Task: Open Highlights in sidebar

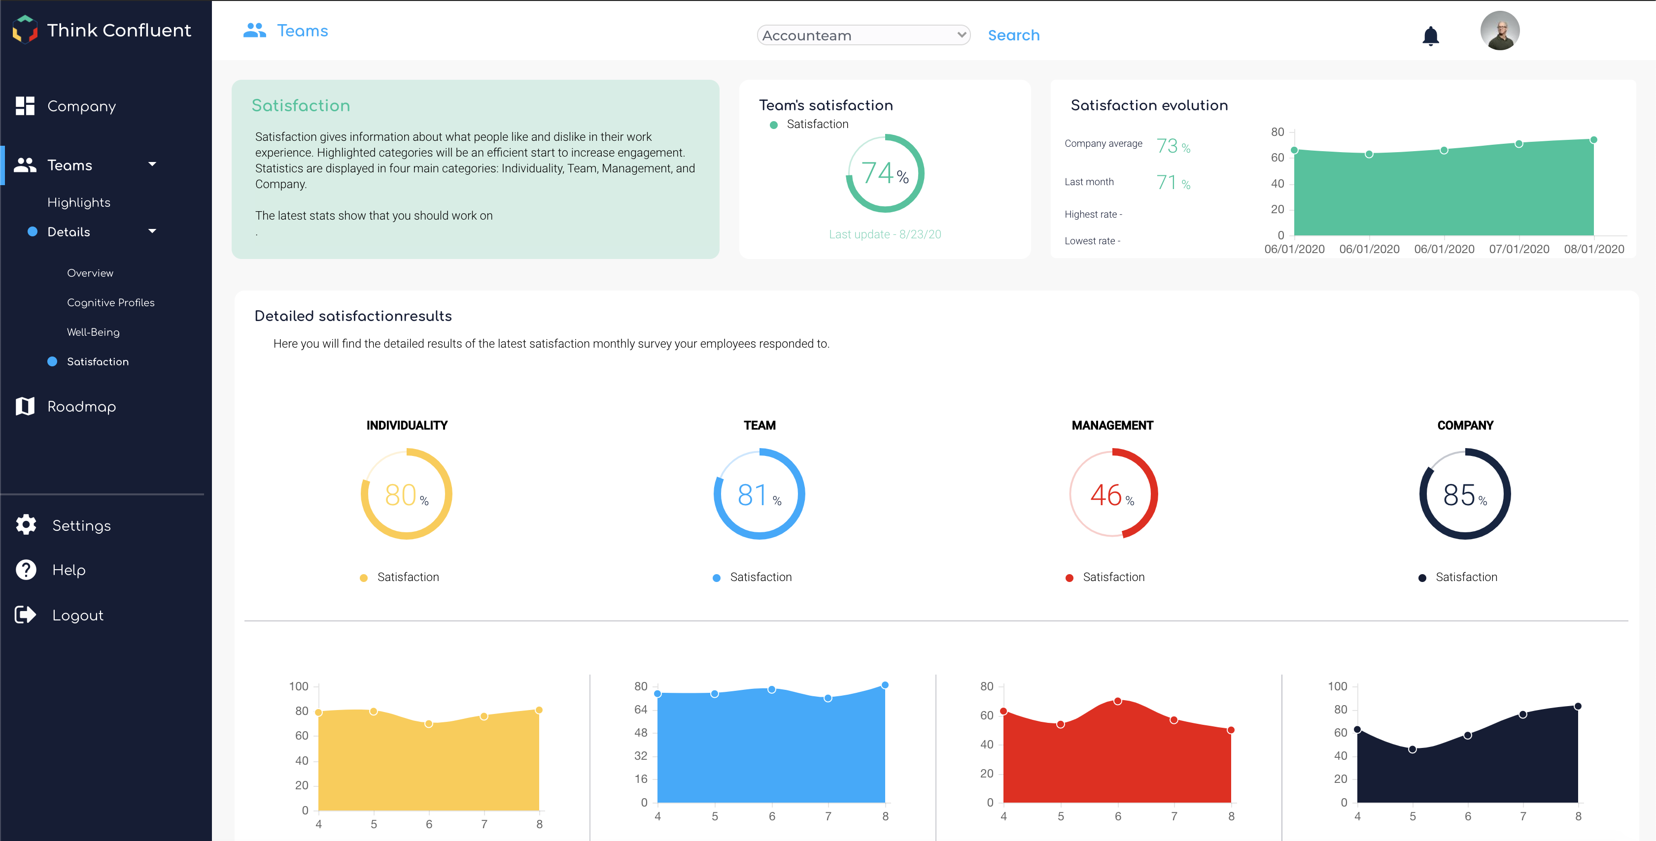Action: click(79, 202)
